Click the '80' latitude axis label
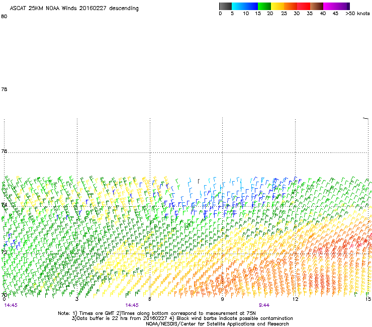Image resolution: width=372 pixels, height=327 pixels. 4,17
